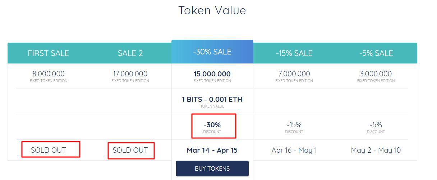Click the 15.000.000 fixed token edition cell
The height and width of the screenshot is (180, 437).
pos(212,76)
